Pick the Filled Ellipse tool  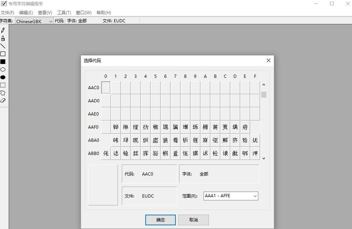tap(3, 77)
